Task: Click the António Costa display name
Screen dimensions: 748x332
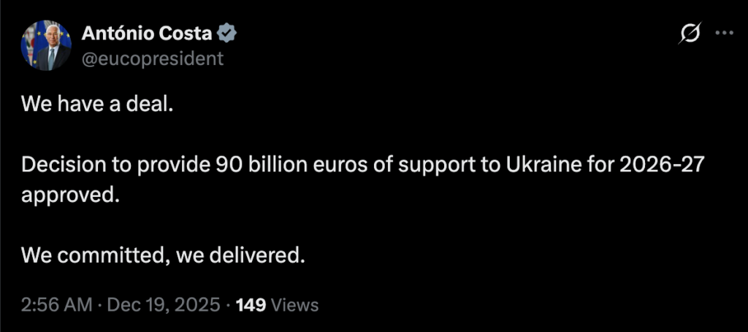Action: click(148, 33)
